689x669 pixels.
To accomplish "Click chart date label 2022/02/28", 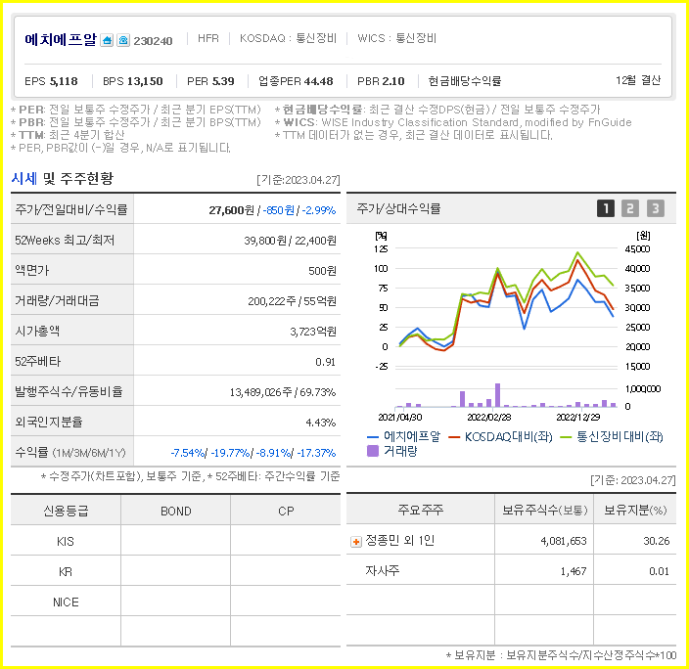I will tap(489, 417).
